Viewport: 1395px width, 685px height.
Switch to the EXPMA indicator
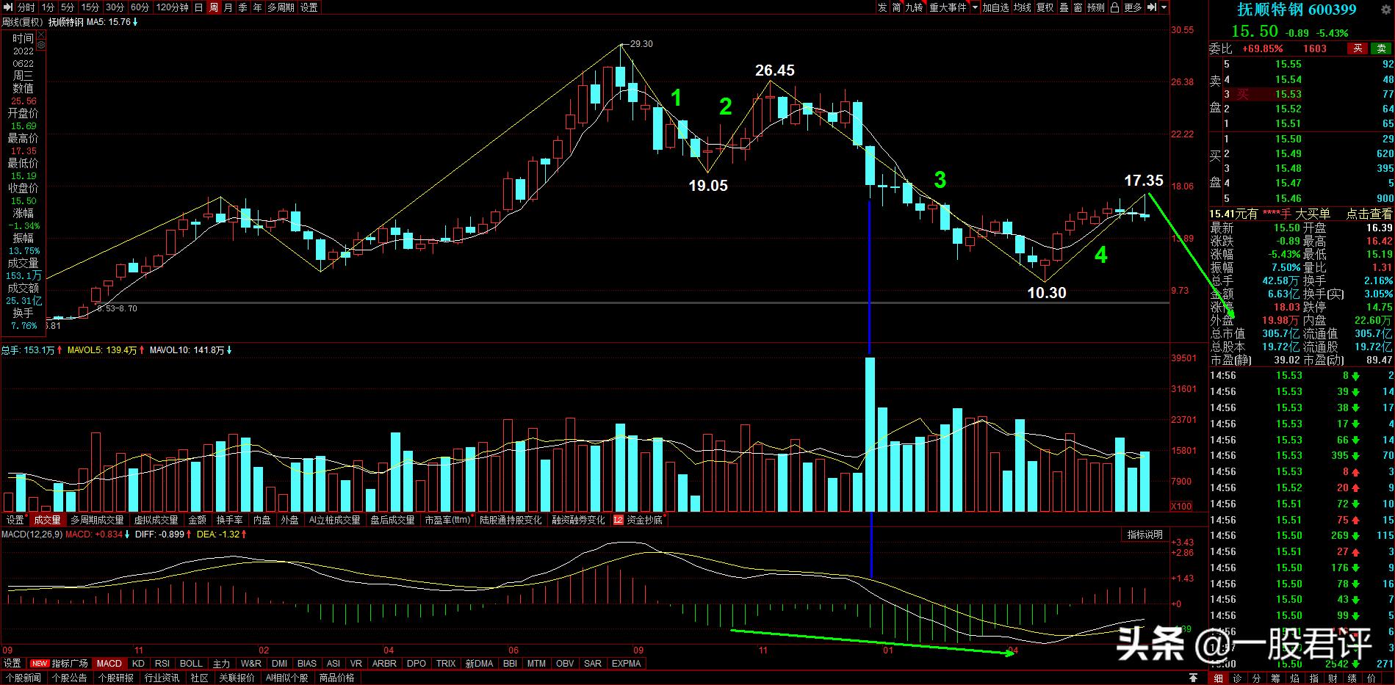[626, 664]
